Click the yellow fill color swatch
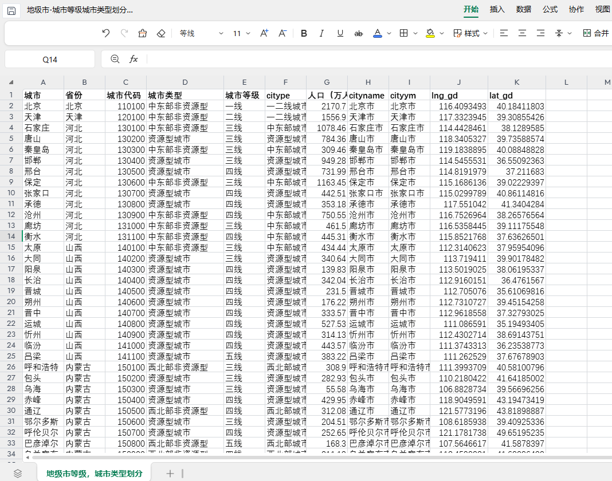This screenshot has height=481, width=612. click(430, 33)
